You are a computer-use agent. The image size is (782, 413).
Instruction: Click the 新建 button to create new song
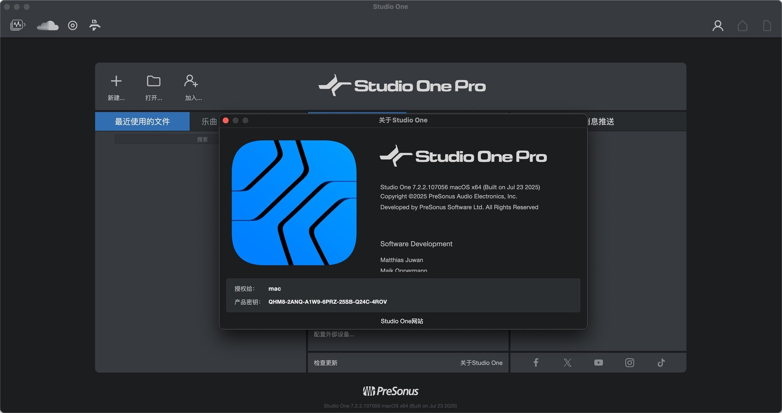point(116,87)
